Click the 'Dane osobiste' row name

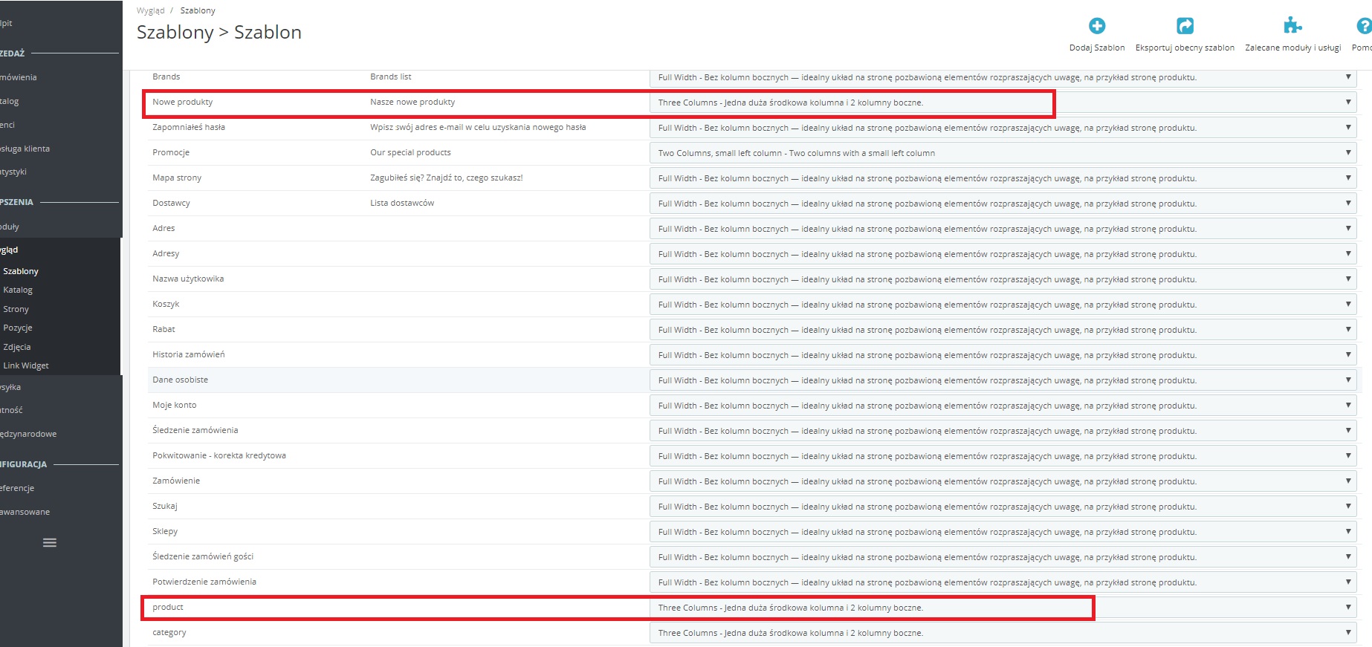tap(181, 380)
